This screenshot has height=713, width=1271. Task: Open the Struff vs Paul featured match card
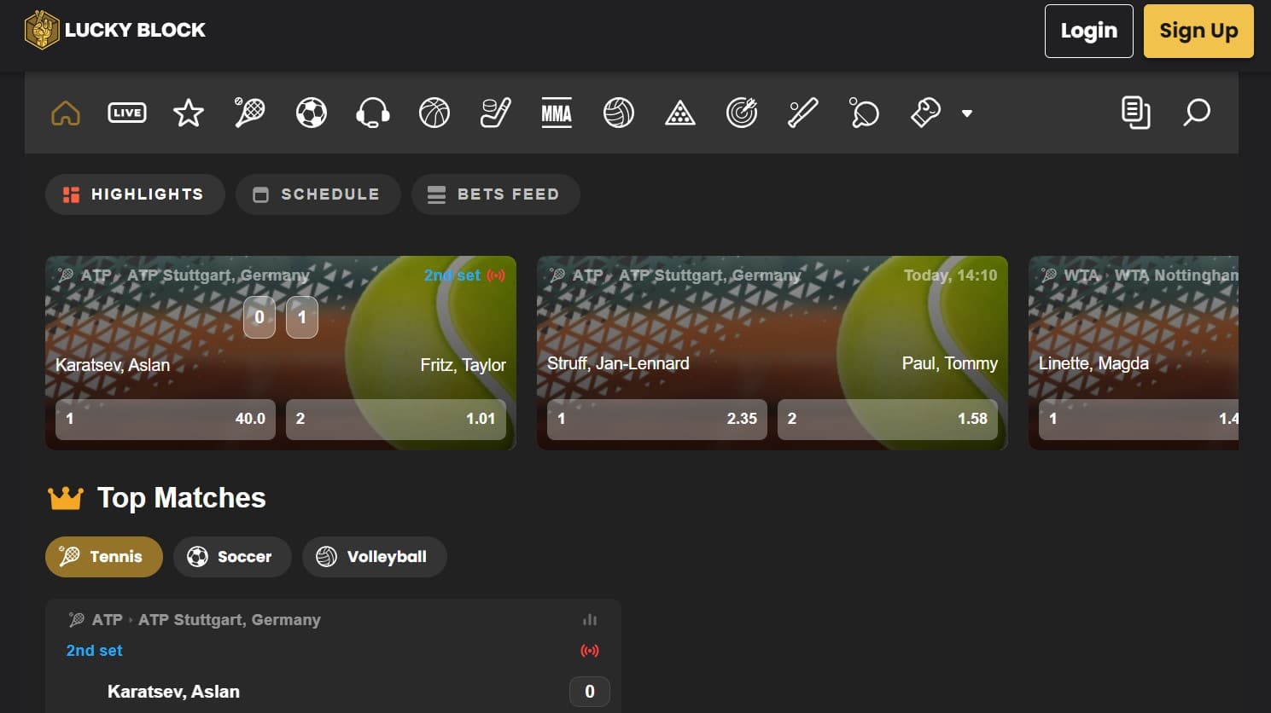pyautogui.click(x=773, y=352)
